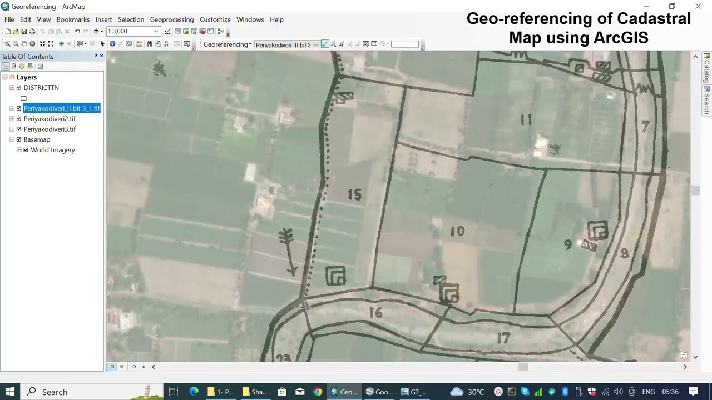Switch to List By Source view

14,66
